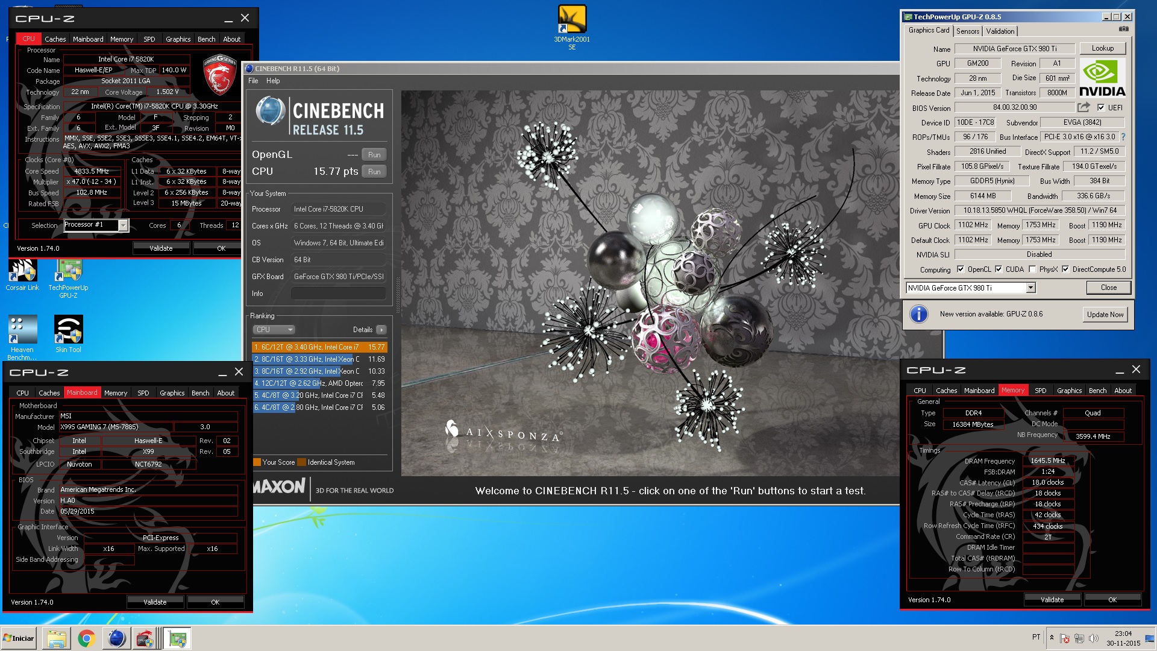Click the Lookup button in GPU-Z

(x=1102, y=48)
